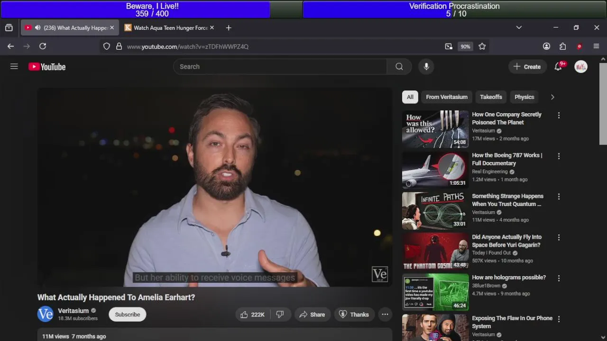The image size is (607, 341).
Task: Go to the YouTube home logo
Action: pyautogui.click(x=47, y=67)
